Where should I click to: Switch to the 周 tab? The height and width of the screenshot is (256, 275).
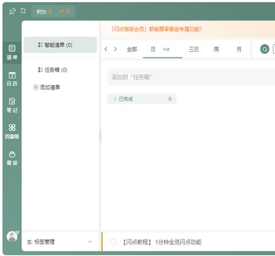216,49
